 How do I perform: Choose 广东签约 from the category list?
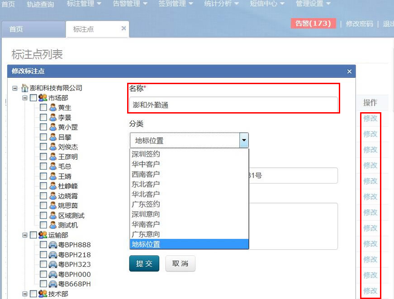[189, 204]
